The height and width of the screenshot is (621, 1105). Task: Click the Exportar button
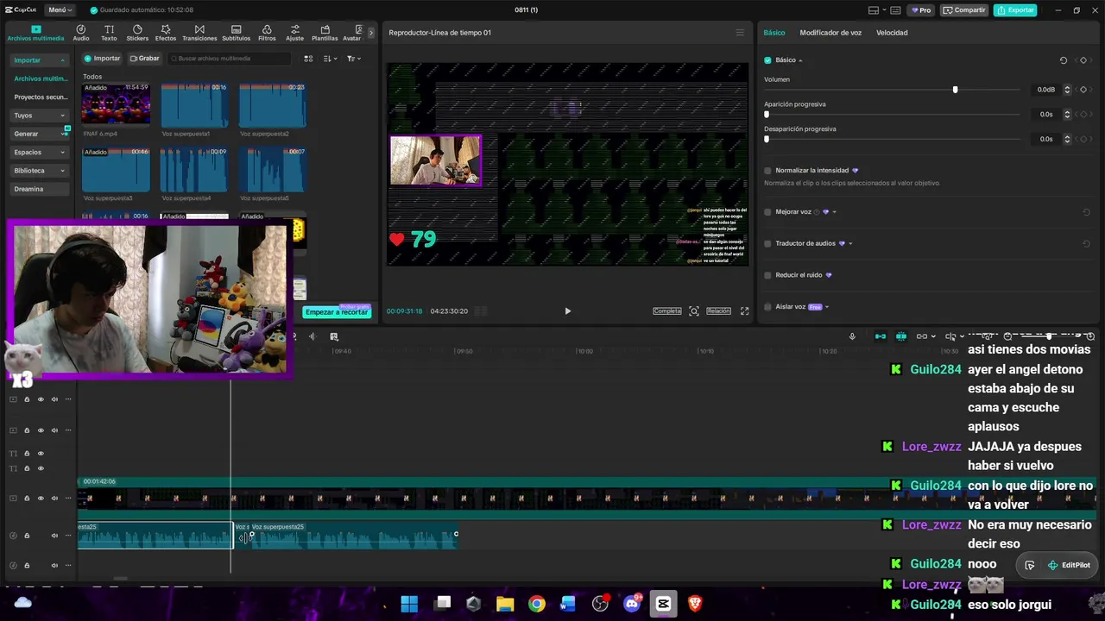click(1015, 10)
